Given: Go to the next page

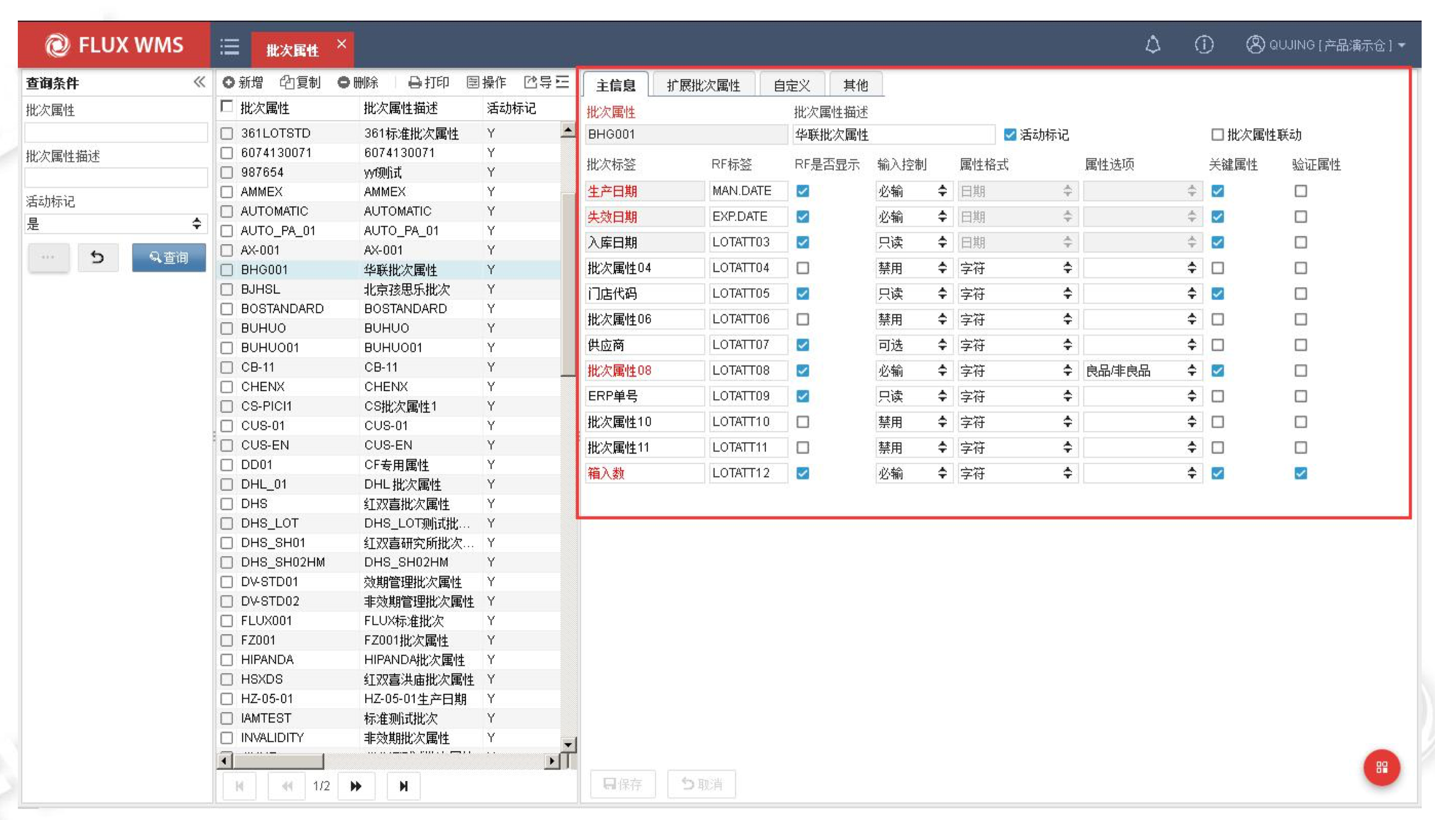Looking at the screenshot, I should (356, 786).
